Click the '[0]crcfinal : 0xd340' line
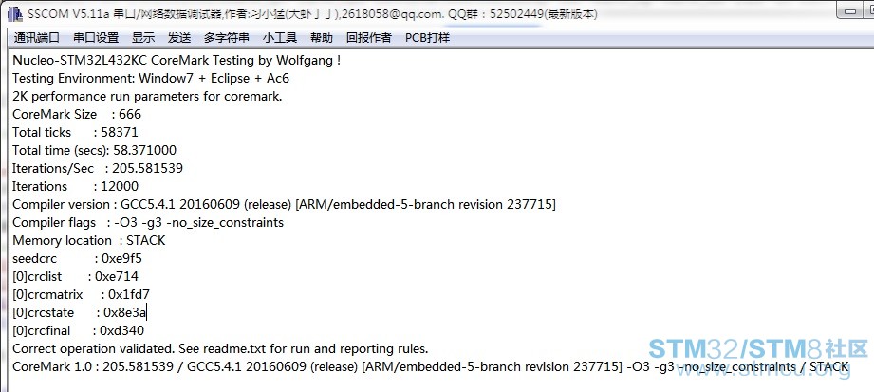Screen dimensions: 874x392 tap(79, 330)
